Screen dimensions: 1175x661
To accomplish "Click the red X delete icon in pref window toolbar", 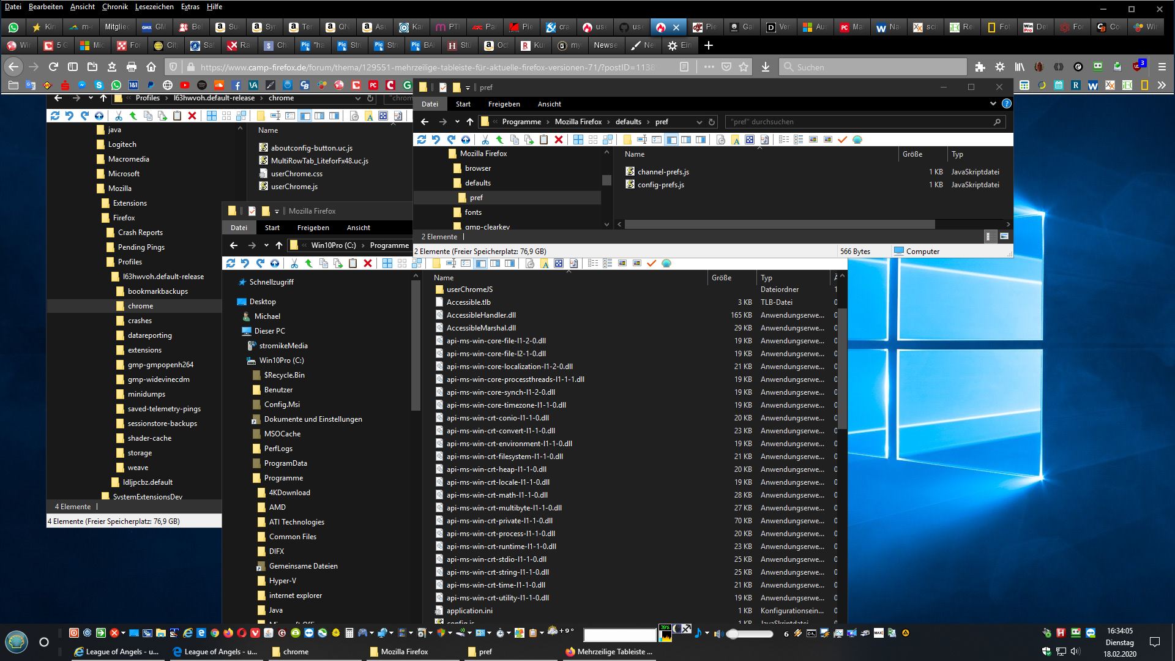I will (x=558, y=140).
